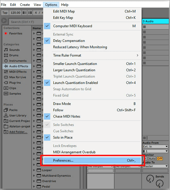Toggle Launch Quantization Enabled
Viewport: 170px width, 190px height.
pyautogui.click(x=92, y=83)
